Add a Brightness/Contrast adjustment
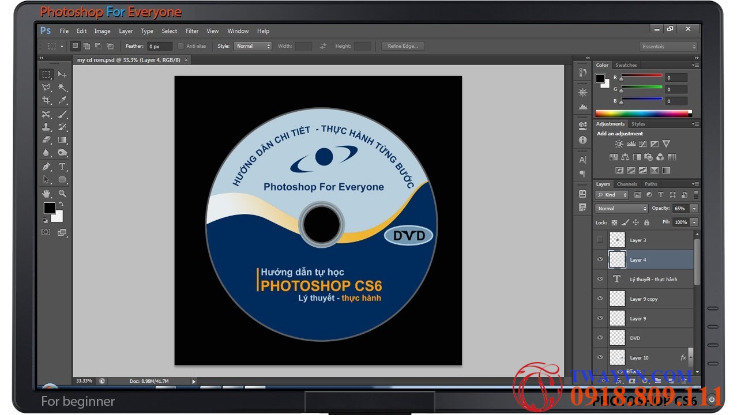Viewport: 737px width, 415px height. (619, 144)
